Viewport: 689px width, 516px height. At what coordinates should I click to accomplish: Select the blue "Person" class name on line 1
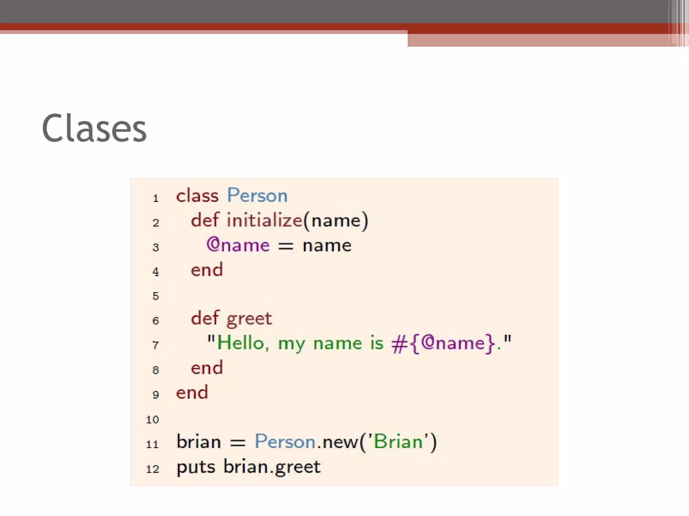click(x=257, y=196)
